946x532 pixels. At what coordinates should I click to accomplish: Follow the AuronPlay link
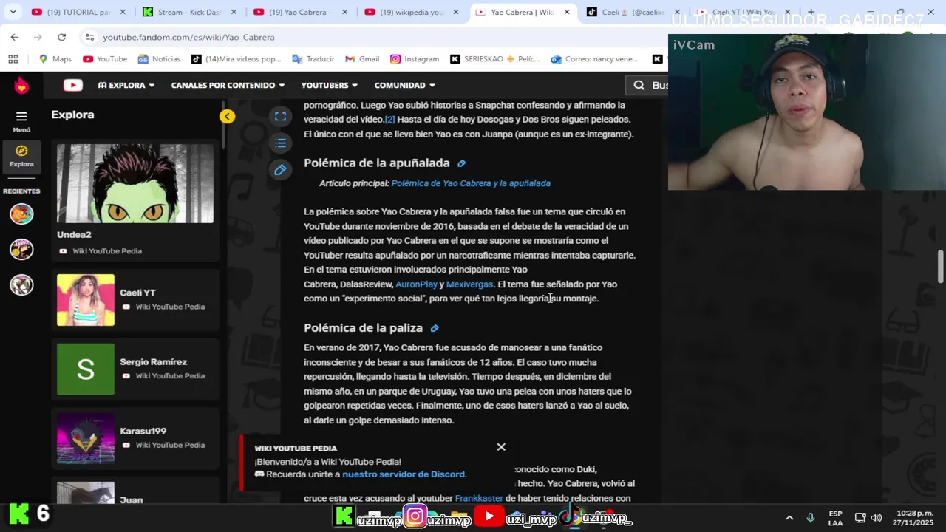(x=416, y=284)
